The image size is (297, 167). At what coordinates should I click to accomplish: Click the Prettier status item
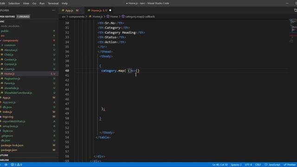point(290,165)
